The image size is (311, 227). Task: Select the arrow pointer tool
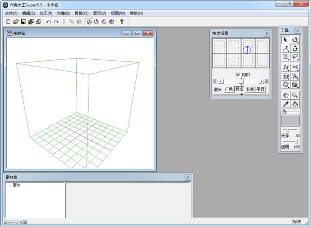tap(285, 39)
